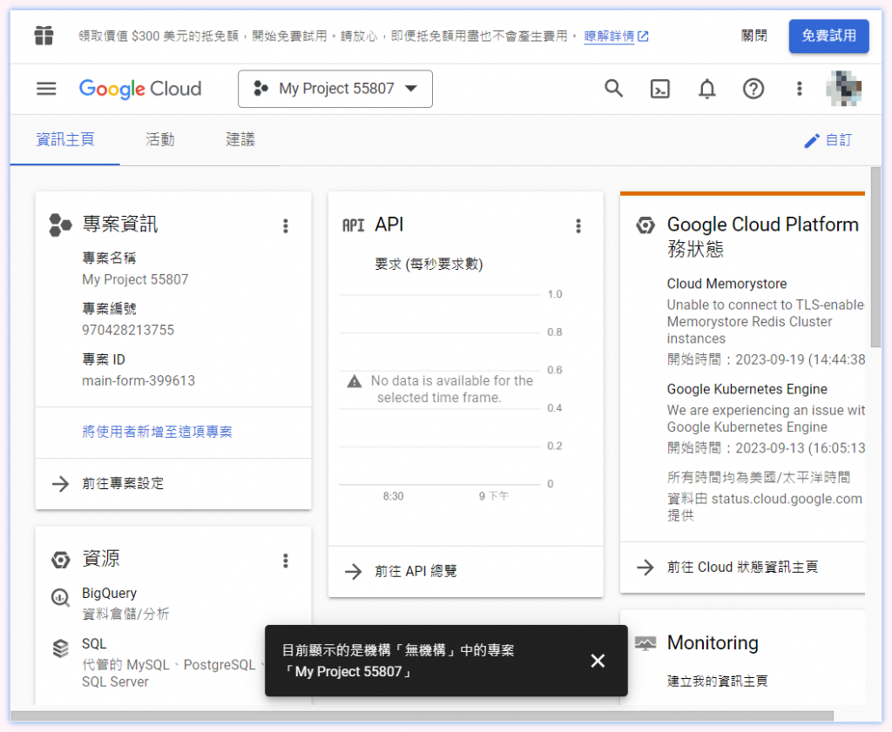The width and height of the screenshot is (892, 732).
Task: Click the arrow icon beside 前往 API 總覽
Action: [354, 571]
